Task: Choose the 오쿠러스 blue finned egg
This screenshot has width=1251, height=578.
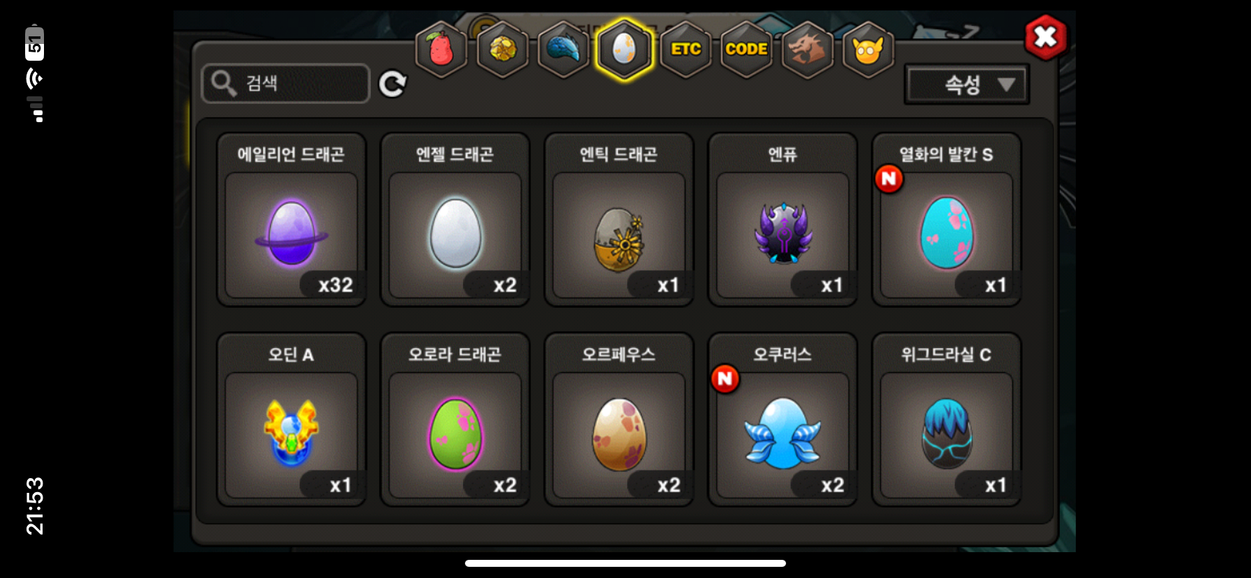Action: 783,420
